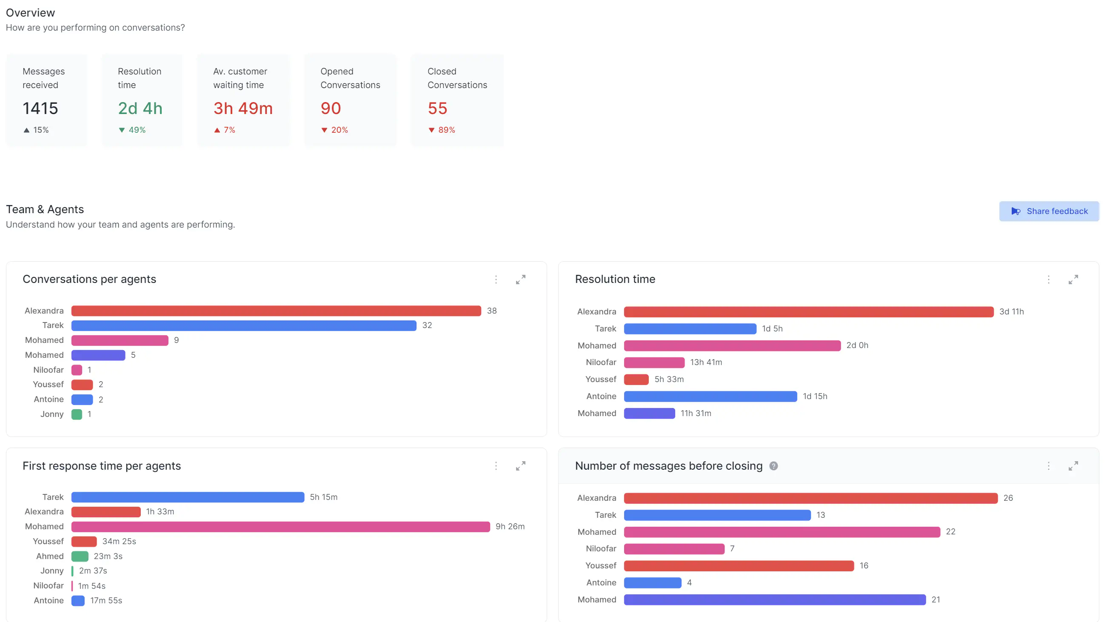This screenshot has height=622, width=1107.
Task: Open options menu for Number of messages chart
Action: 1049,466
